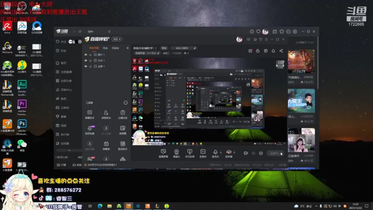Toggle visibility of 全屏 1 source
373x210 pixels.
click(x=86, y=66)
